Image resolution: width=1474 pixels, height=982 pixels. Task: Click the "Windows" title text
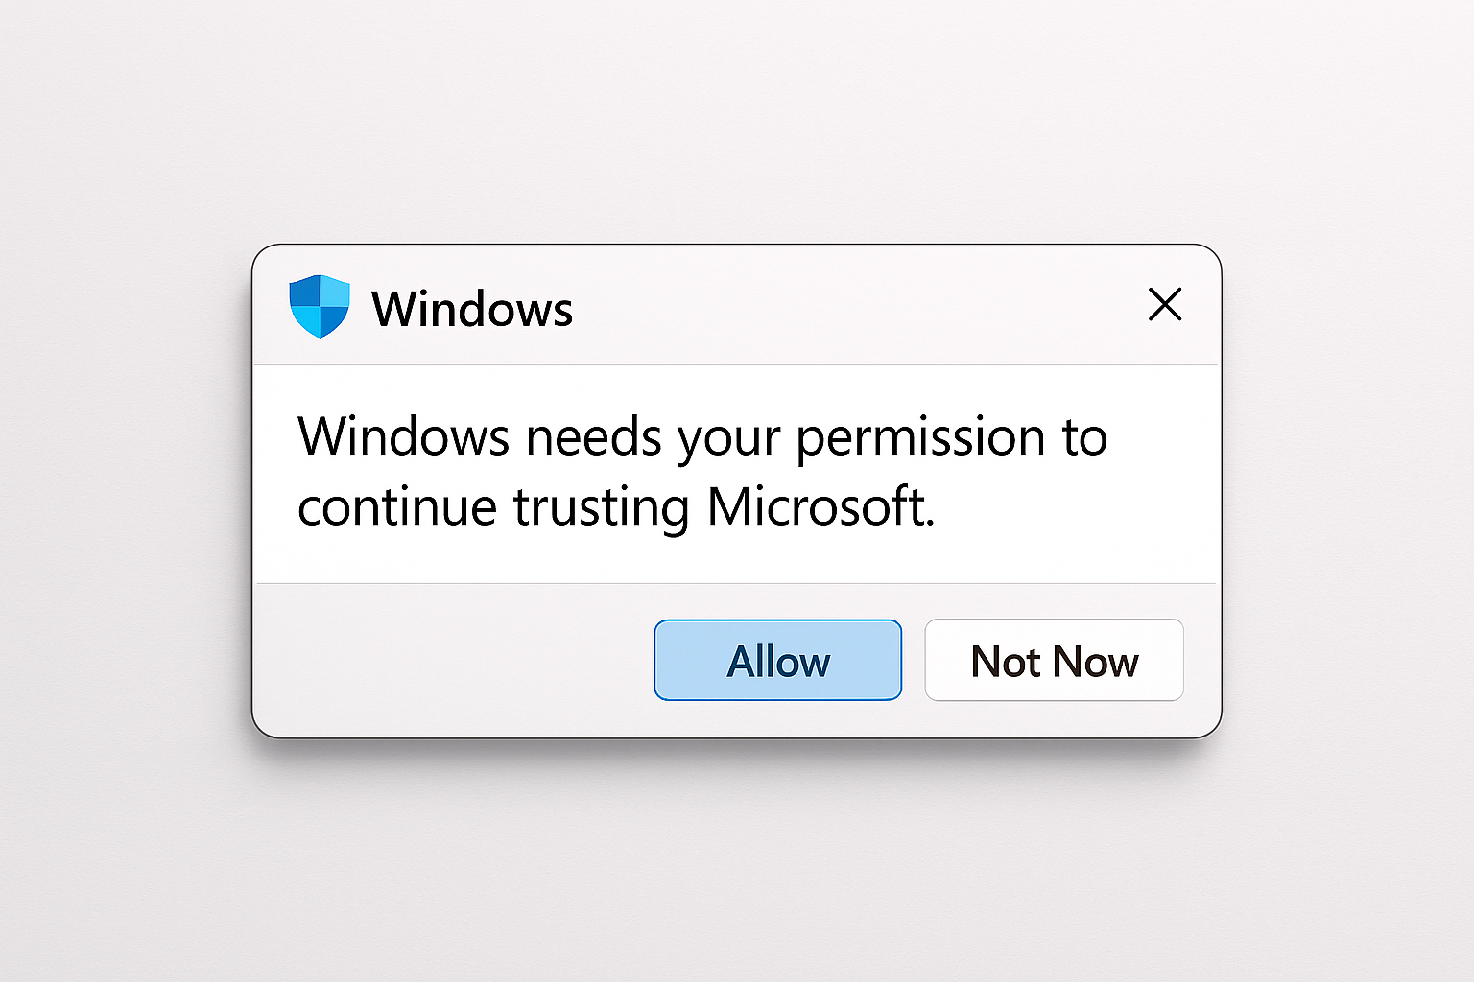point(472,309)
